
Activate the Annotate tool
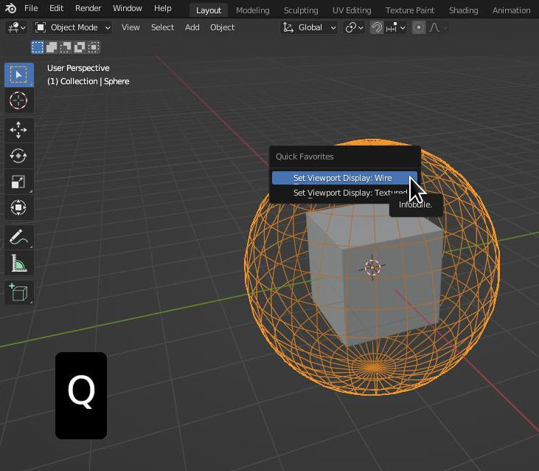click(18, 237)
